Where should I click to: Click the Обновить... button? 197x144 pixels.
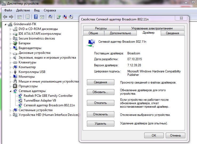coord(101,92)
